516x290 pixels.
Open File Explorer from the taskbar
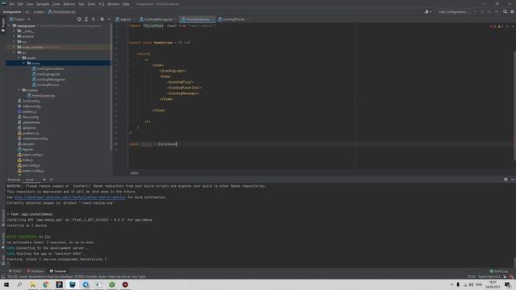32,284
